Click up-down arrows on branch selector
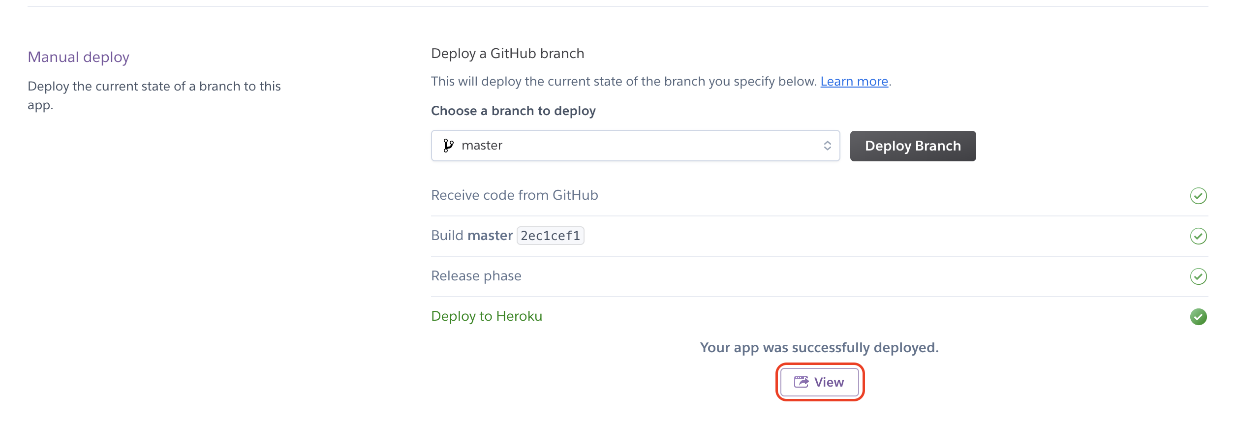 coord(828,146)
